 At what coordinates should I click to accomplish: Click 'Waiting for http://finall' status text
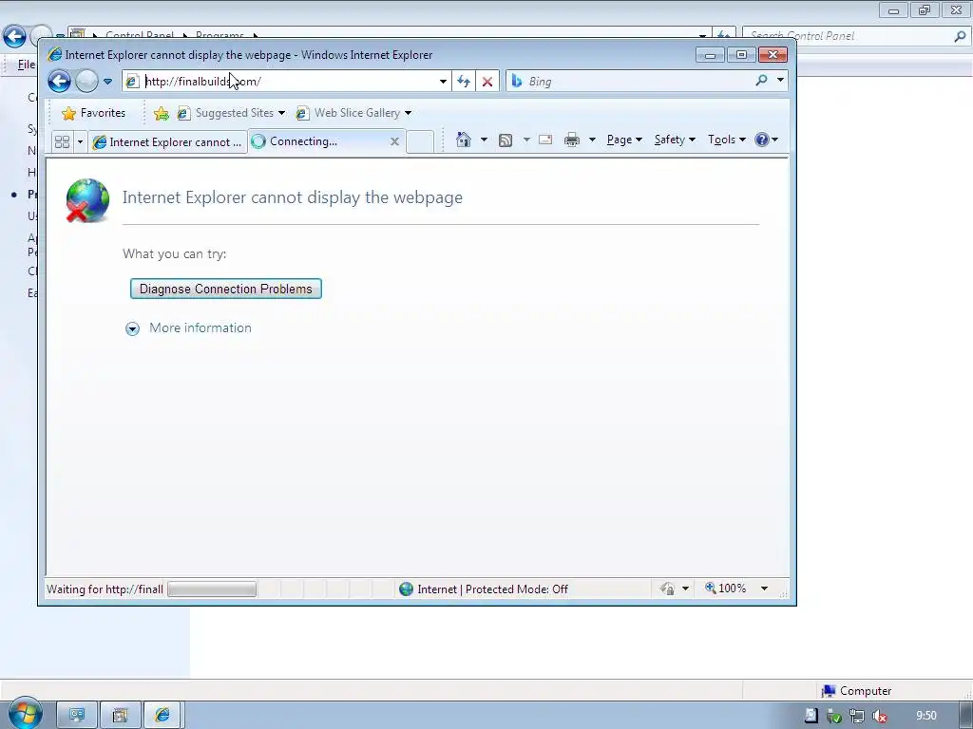click(x=105, y=589)
